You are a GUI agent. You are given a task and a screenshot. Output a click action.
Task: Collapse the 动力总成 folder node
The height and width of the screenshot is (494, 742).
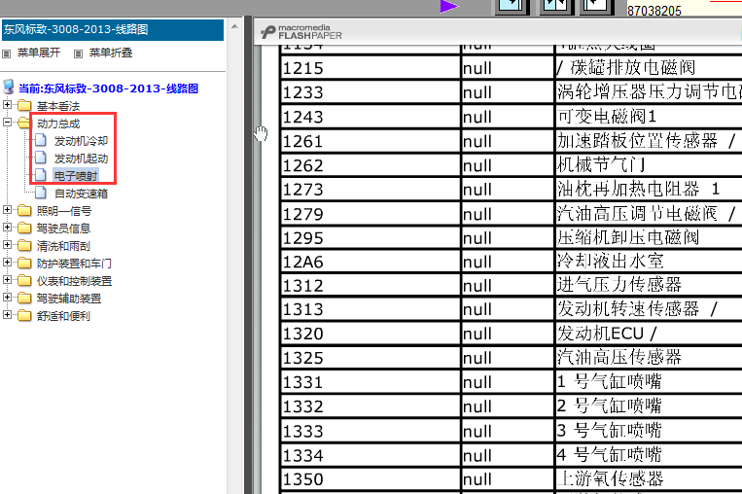pos(7,123)
